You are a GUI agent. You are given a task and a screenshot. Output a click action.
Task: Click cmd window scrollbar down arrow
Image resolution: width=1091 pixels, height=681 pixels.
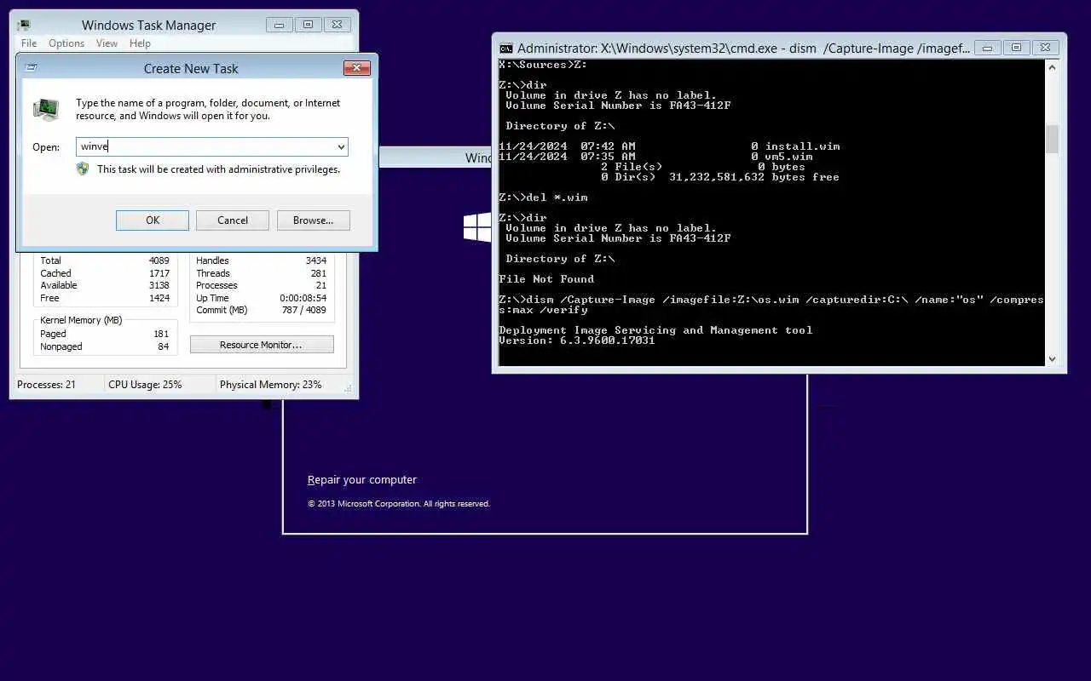pyautogui.click(x=1052, y=359)
